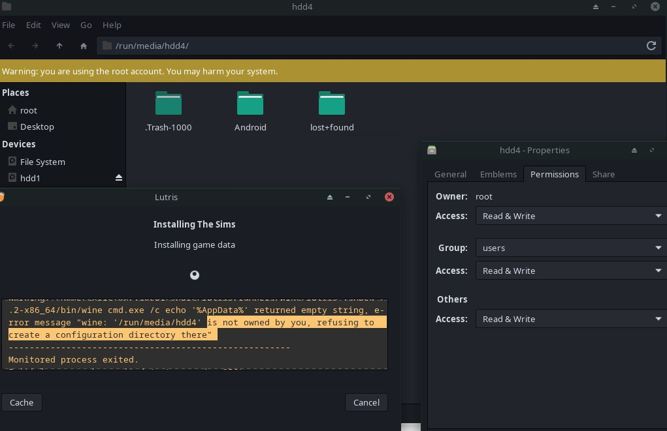Image resolution: width=667 pixels, height=431 pixels.
Task: Click the Cache button in Lutris
Action: pos(22,402)
